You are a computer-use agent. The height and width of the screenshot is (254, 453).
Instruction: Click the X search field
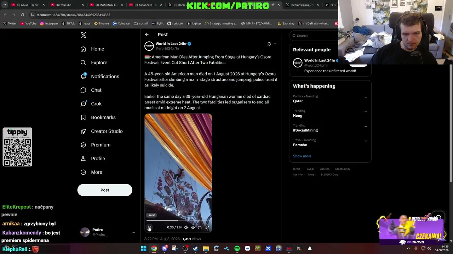click(314, 36)
